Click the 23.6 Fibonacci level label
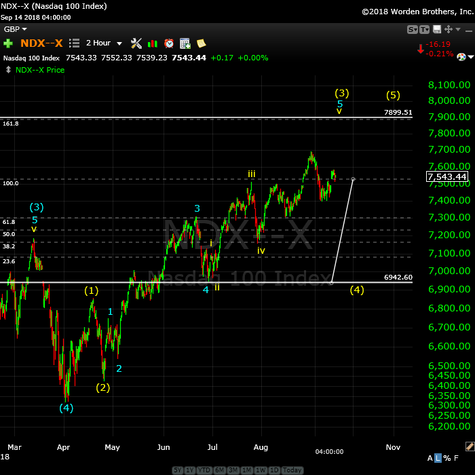 click(x=9, y=261)
